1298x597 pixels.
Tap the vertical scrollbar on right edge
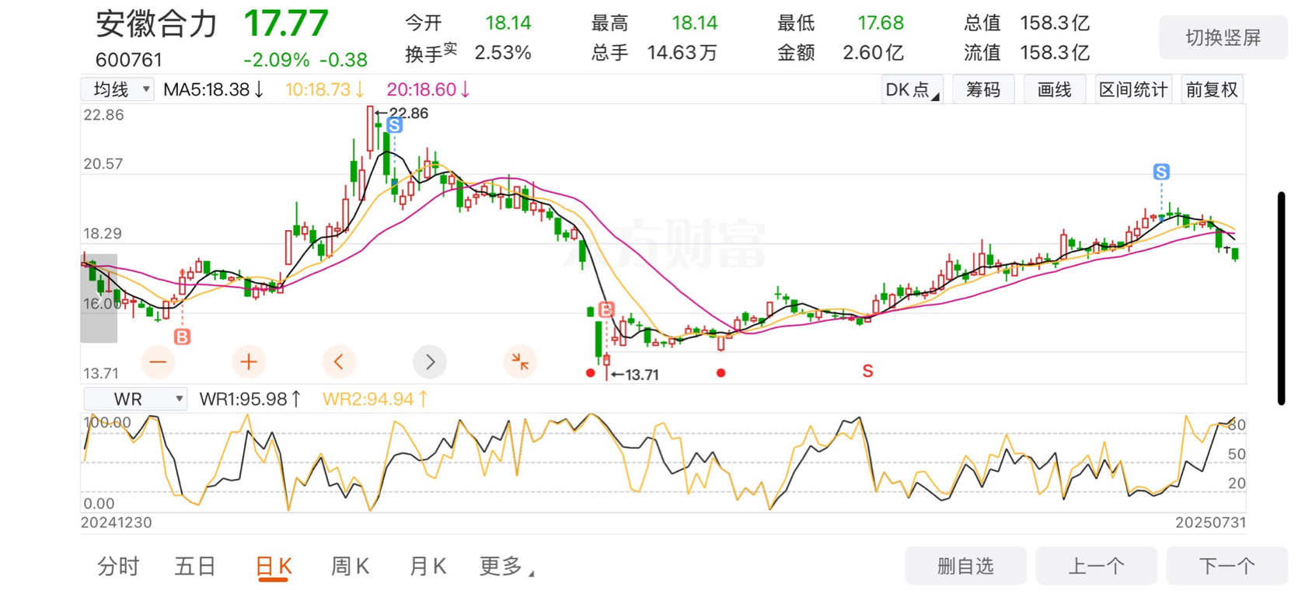1282,298
